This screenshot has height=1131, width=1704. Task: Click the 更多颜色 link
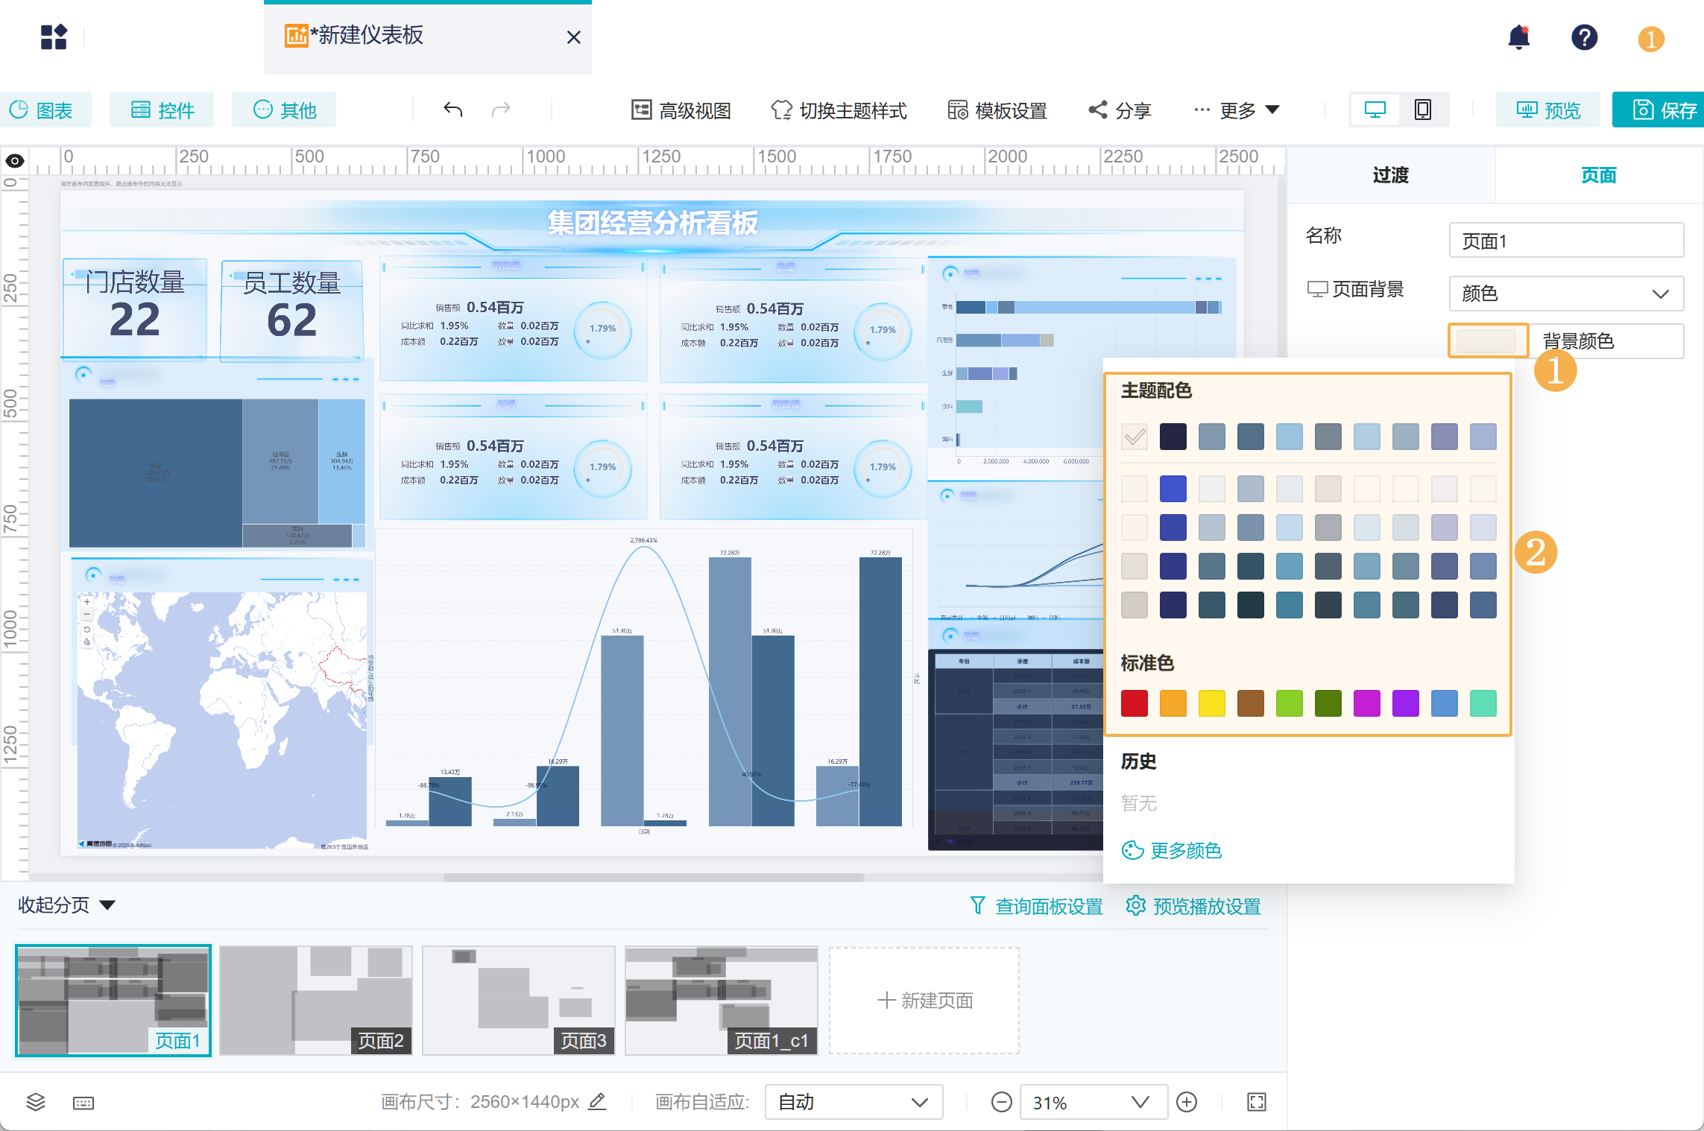tap(1172, 850)
